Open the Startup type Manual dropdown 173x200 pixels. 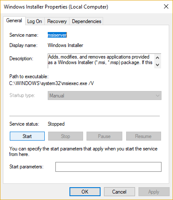coord(104,96)
